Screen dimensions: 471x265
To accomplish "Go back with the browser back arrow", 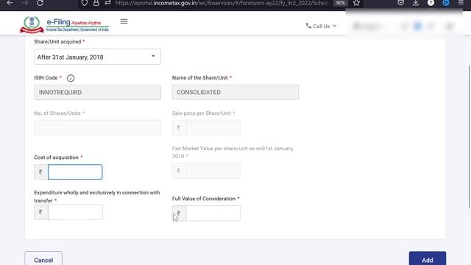I will (10, 3).
